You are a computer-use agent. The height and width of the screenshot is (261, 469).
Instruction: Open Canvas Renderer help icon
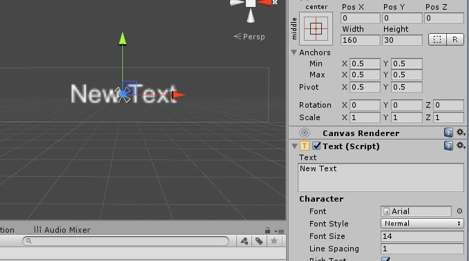[x=448, y=133]
